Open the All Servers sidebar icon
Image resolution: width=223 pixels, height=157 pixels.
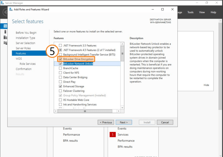(5, 37)
